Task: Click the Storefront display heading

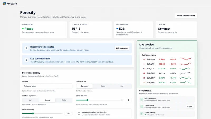Action: (31, 73)
